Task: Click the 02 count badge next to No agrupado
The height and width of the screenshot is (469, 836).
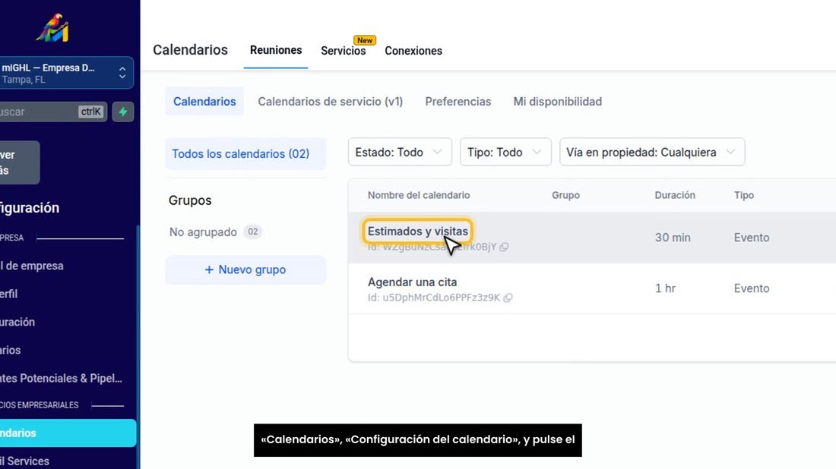Action: coord(253,231)
